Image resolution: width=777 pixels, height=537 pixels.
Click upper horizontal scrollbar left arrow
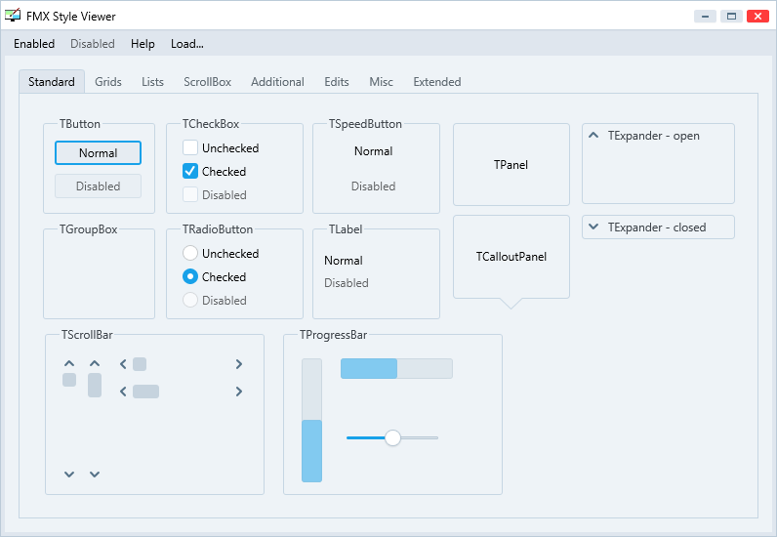click(123, 364)
